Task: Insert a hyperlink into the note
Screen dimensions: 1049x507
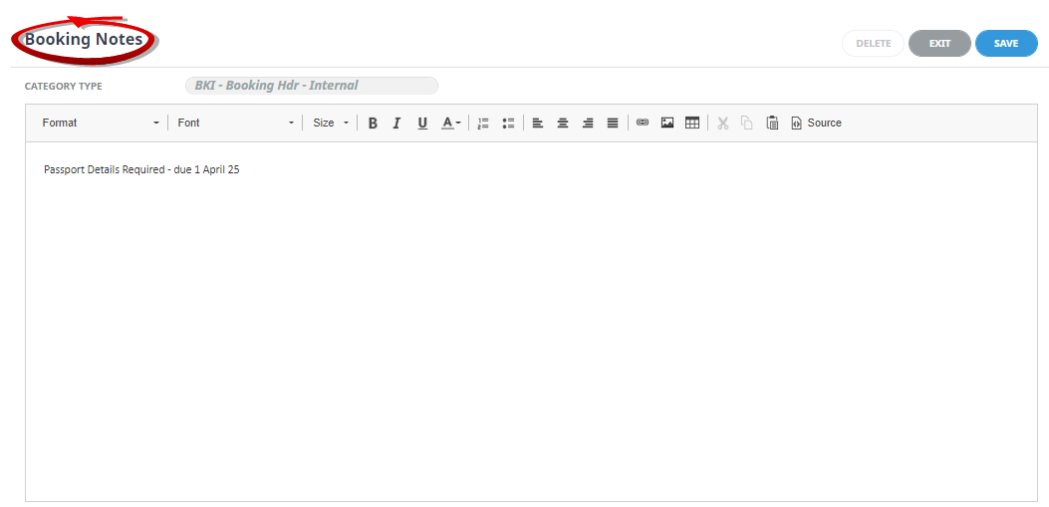Action: (x=643, y=124)
